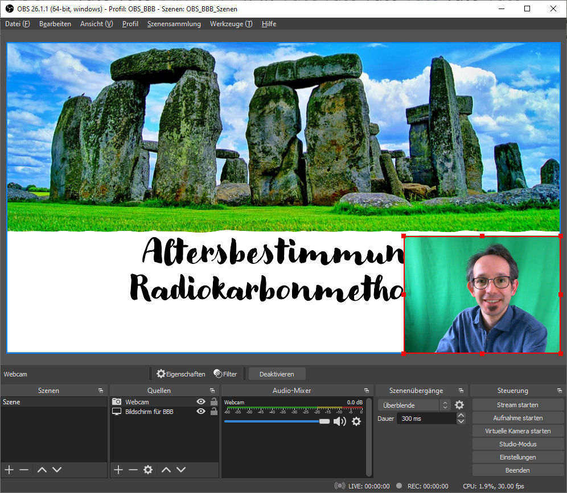
Task: Pop out the Audio-Mixer dock panel
Action: [366, 391]
